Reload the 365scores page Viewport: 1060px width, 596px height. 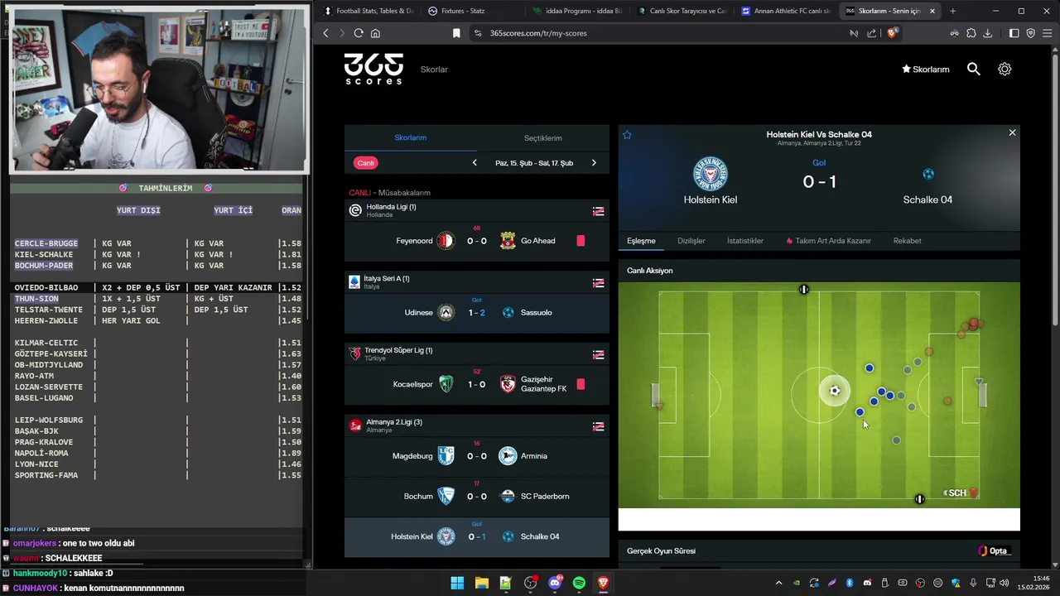pyautogui.click(x=359, y=33)
